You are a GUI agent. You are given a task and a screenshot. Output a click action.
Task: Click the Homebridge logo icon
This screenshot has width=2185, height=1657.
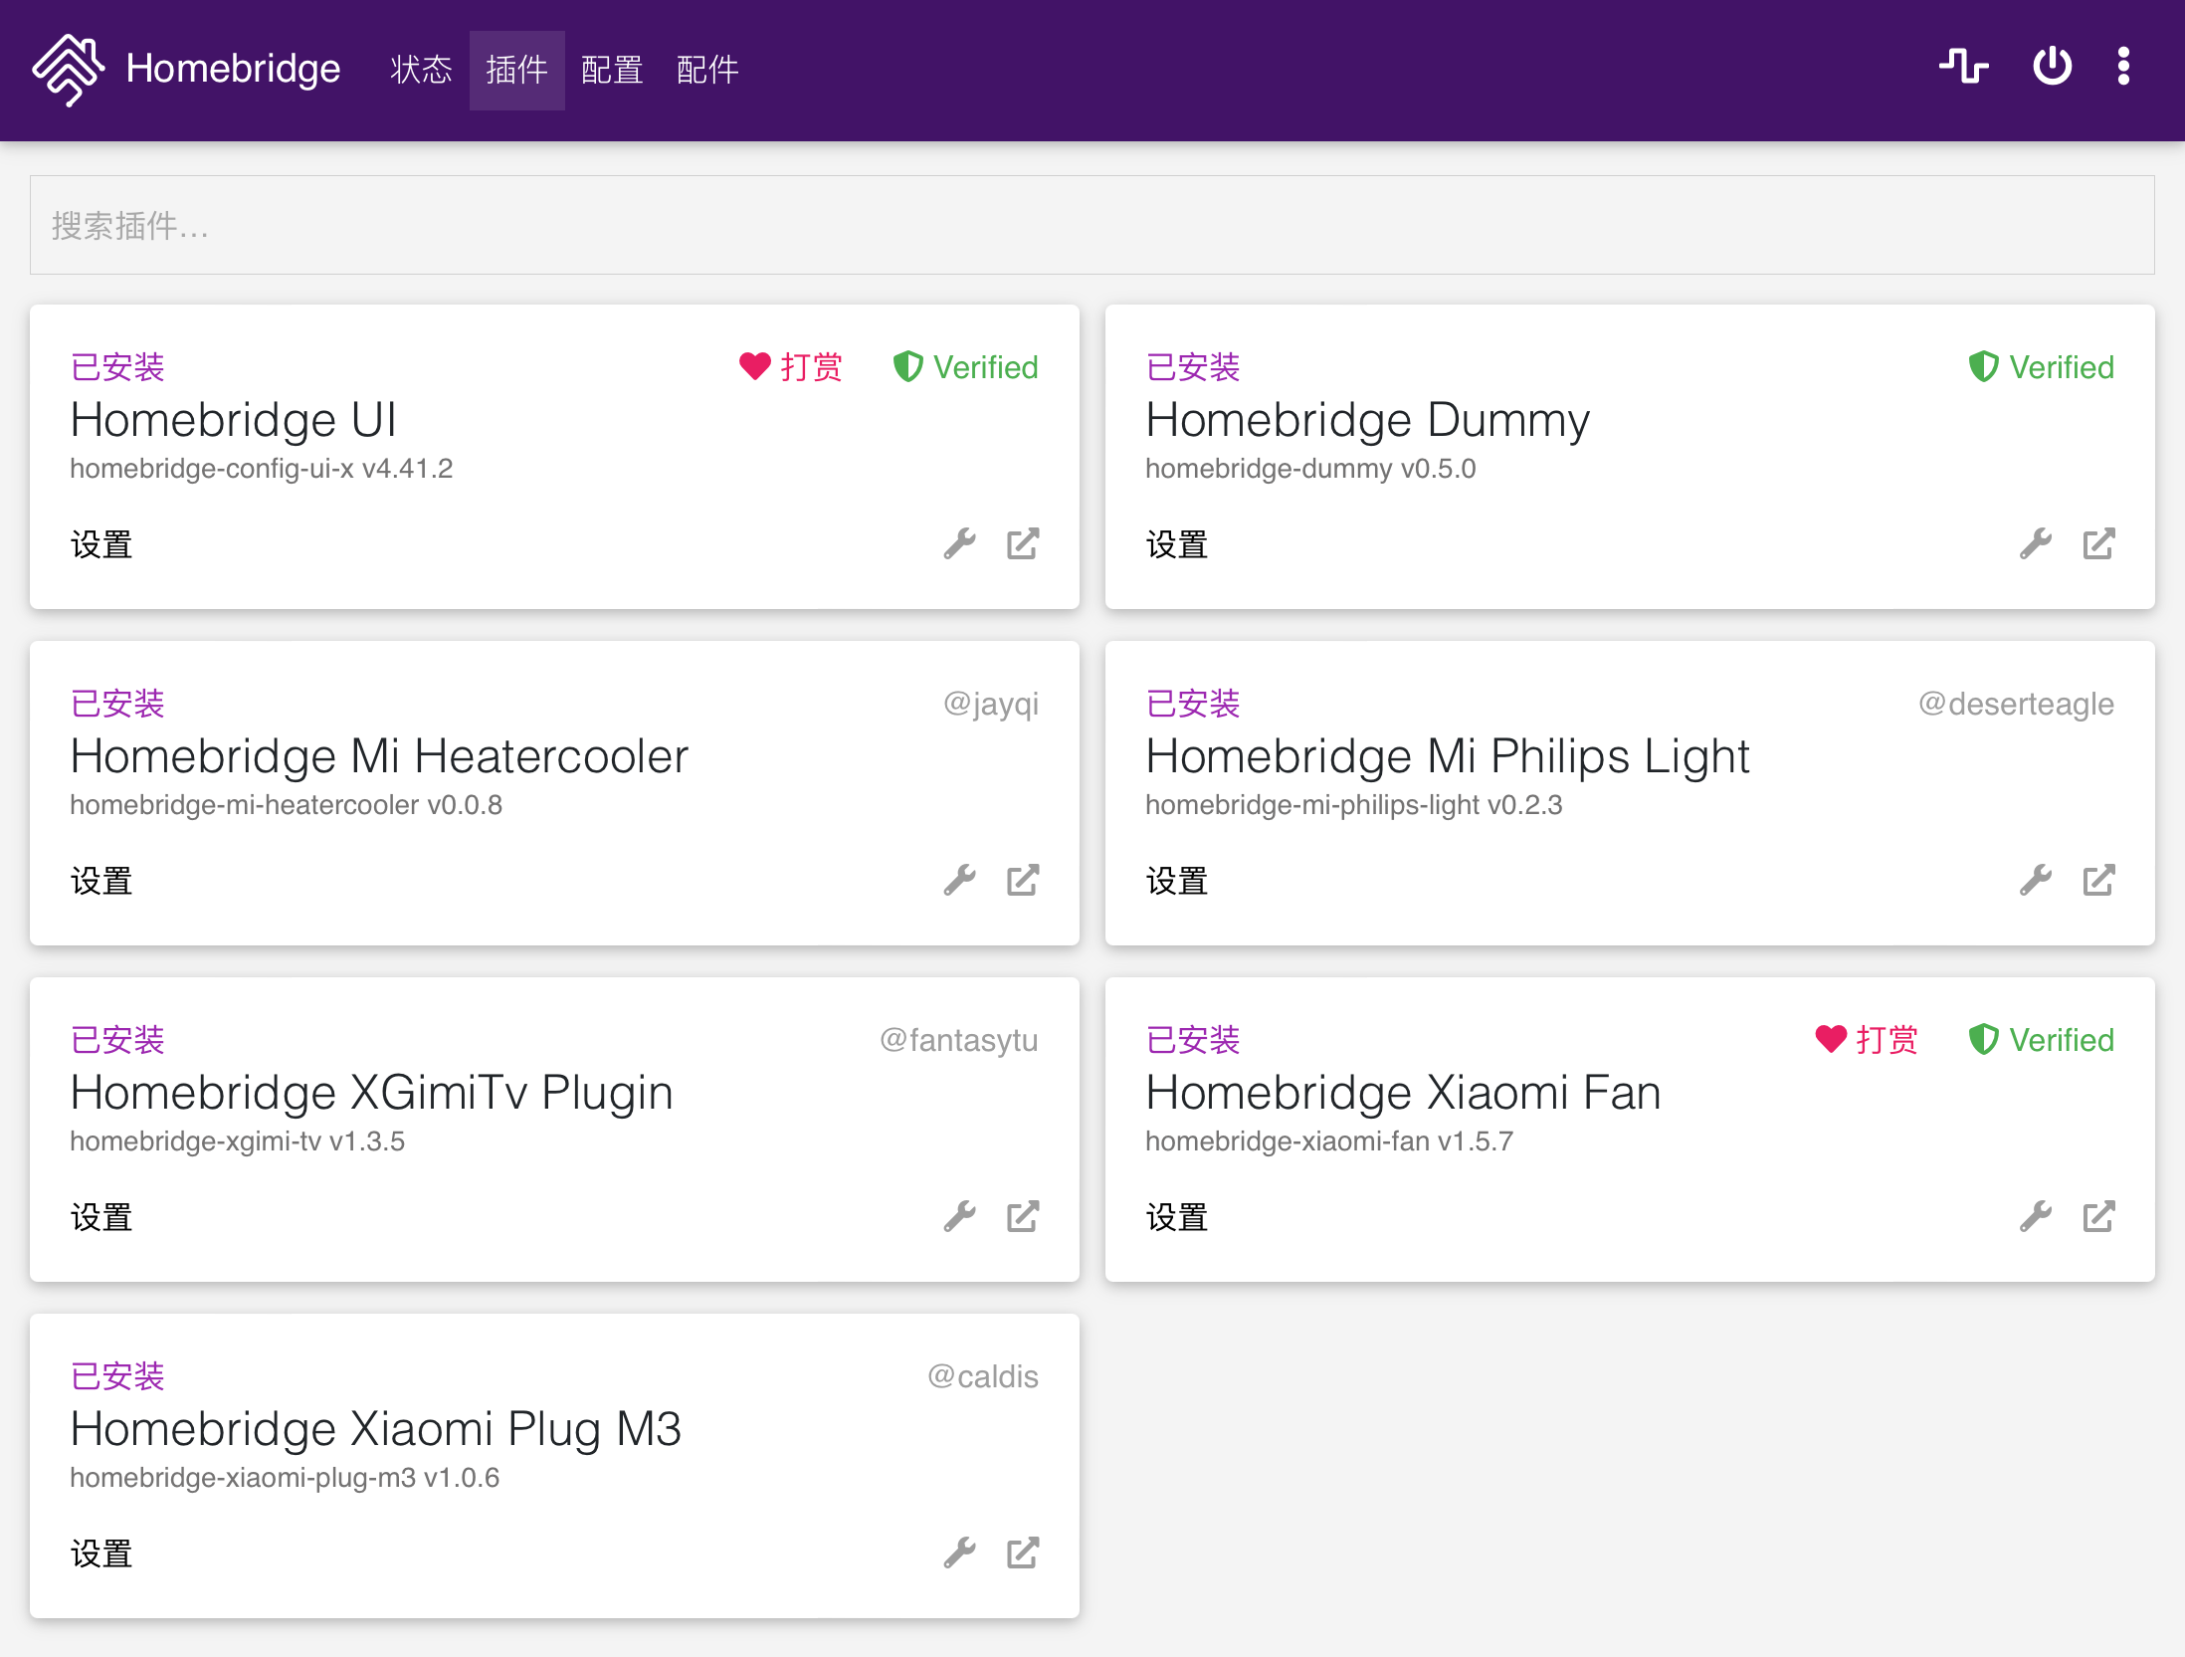tap(68, 70)
